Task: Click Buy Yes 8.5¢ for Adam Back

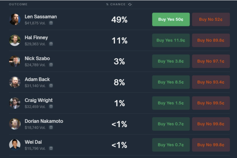Action: [171, 82]
